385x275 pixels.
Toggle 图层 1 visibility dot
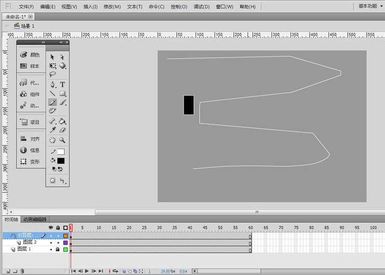pos(51,250)
